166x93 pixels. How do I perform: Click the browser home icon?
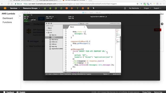click(12, 4)
